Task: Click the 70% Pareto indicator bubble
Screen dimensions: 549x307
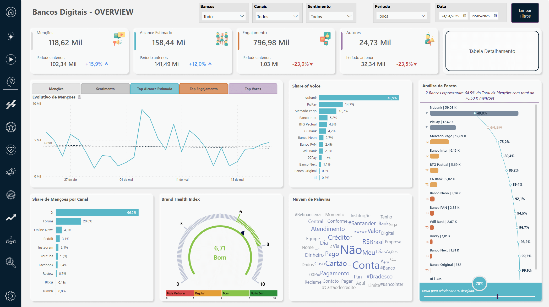Action: [x=479, y=283]
